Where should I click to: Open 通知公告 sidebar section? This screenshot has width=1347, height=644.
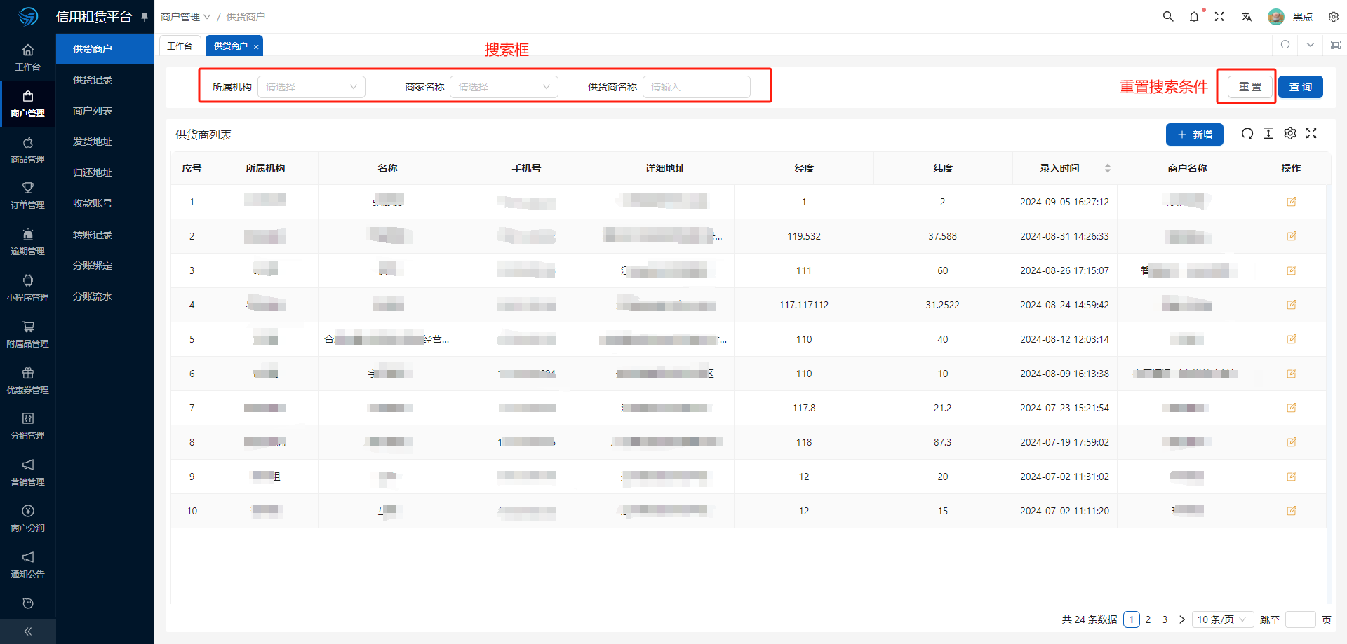[x=28, y=565]
